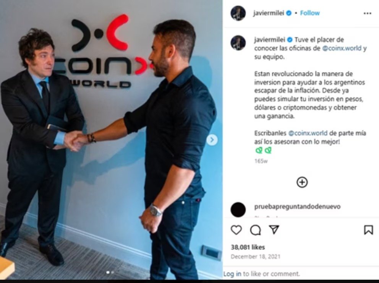View the 38,081 likes list
Image resolution: width=379 pixels, height=283 pixels.
248,247
